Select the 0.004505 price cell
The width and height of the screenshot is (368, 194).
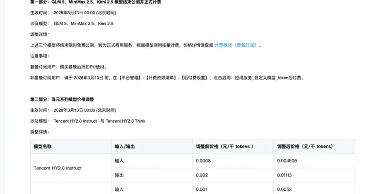pos(314,161)
